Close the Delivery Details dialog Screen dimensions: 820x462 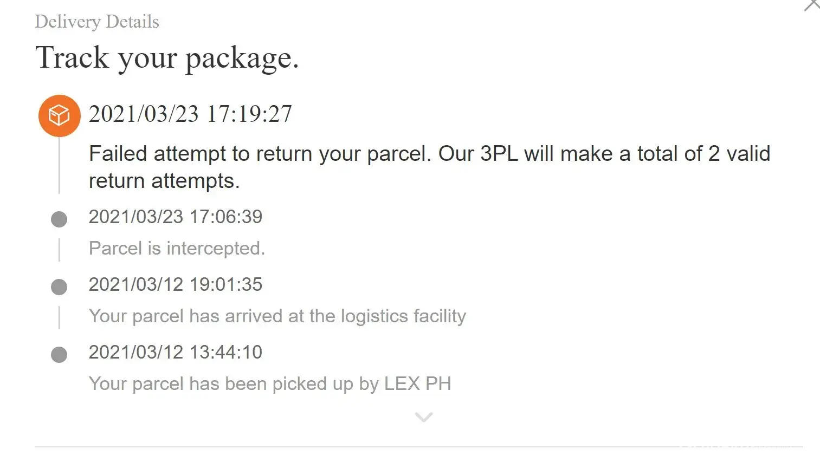(x=811, y=5)
